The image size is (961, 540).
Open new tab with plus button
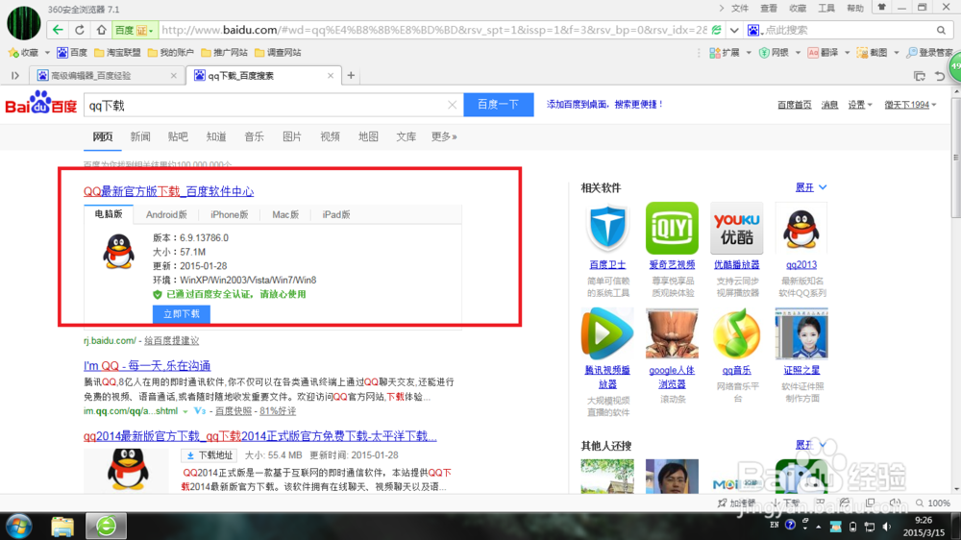point(351,75)
